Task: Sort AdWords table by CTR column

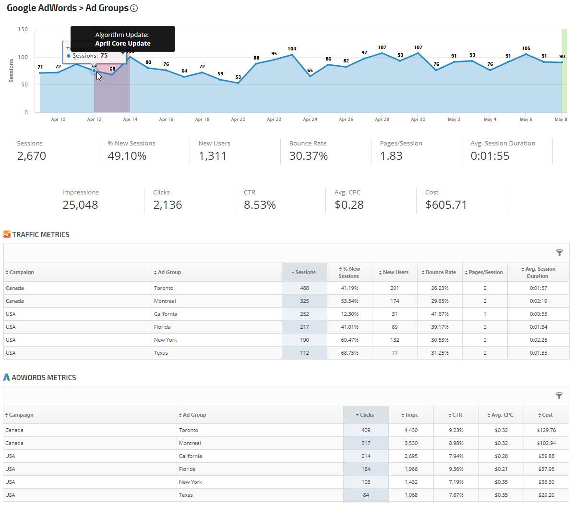Action: point(455,415)
